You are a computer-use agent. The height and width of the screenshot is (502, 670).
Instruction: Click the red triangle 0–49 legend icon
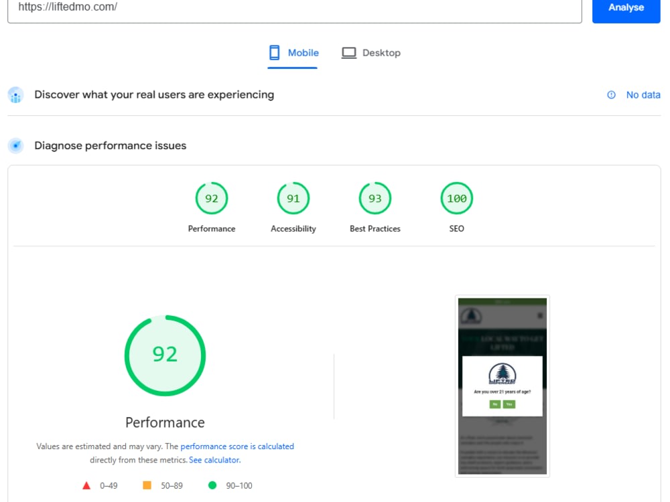[x=86, y=485]
